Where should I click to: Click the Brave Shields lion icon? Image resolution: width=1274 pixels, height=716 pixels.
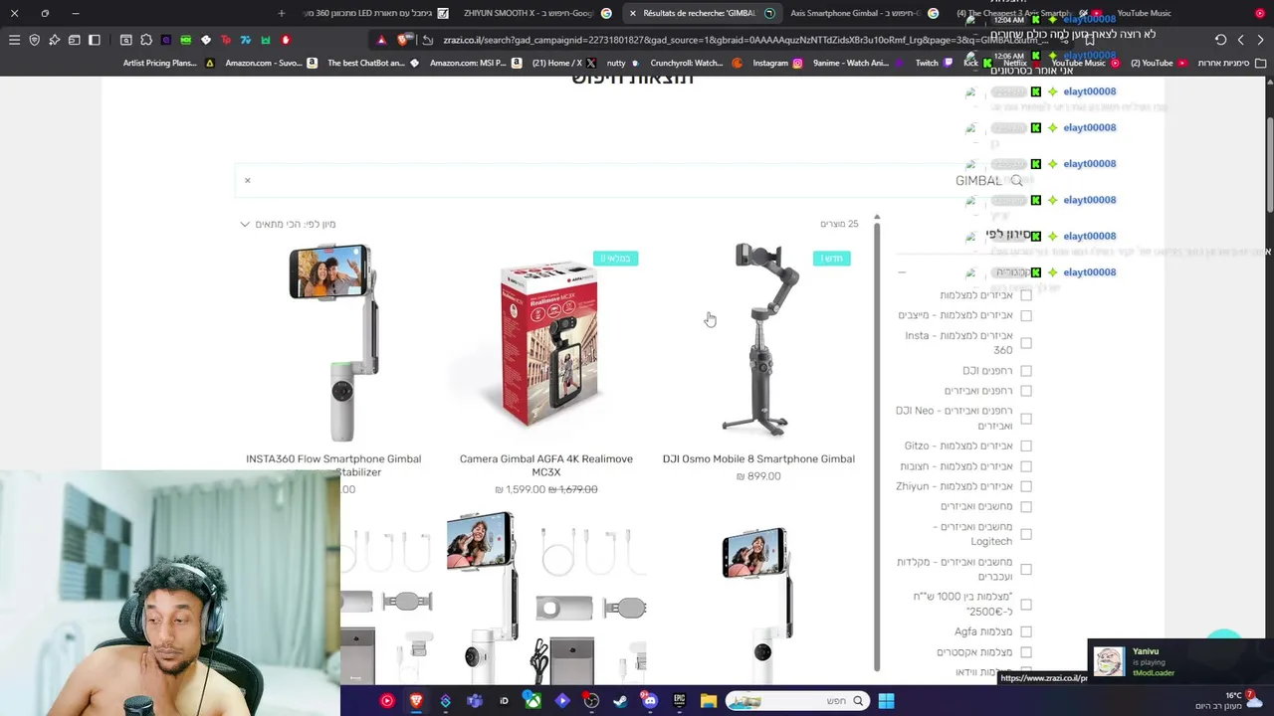tap(403, 40)
